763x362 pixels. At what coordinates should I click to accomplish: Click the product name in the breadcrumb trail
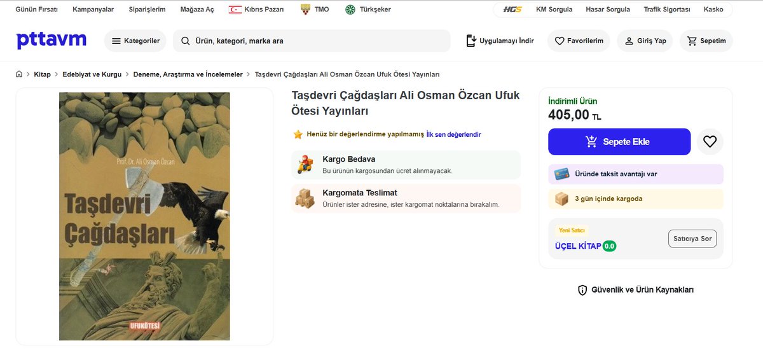click(x=347, y=74)
